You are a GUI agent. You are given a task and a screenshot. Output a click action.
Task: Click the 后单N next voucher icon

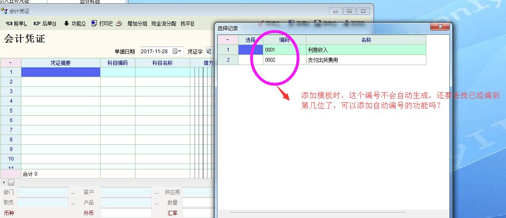[x=37, y=23]
